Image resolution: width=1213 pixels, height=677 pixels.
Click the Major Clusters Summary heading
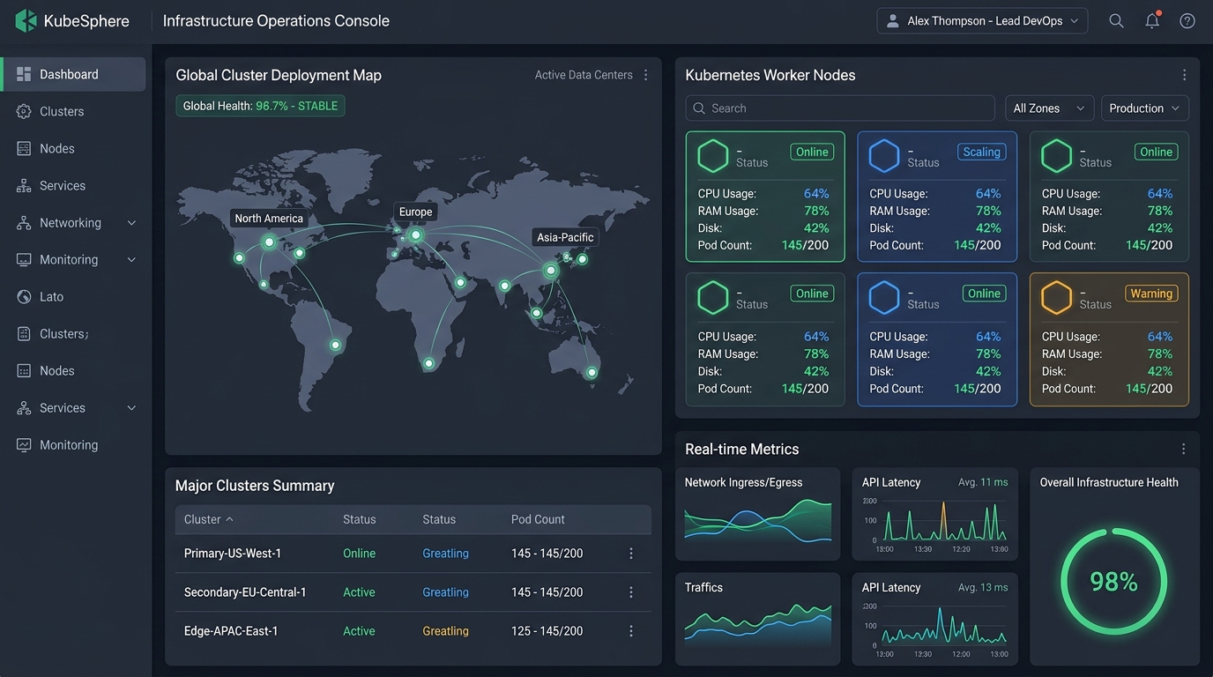255,486
